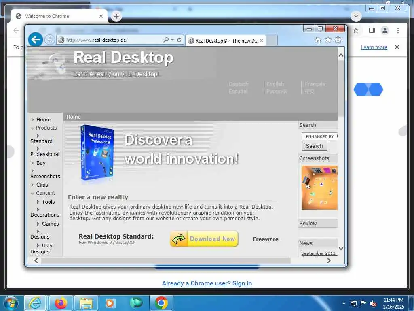
Task: Click Already a Chrome user? Sign in
Action: (x=207, y=283)
